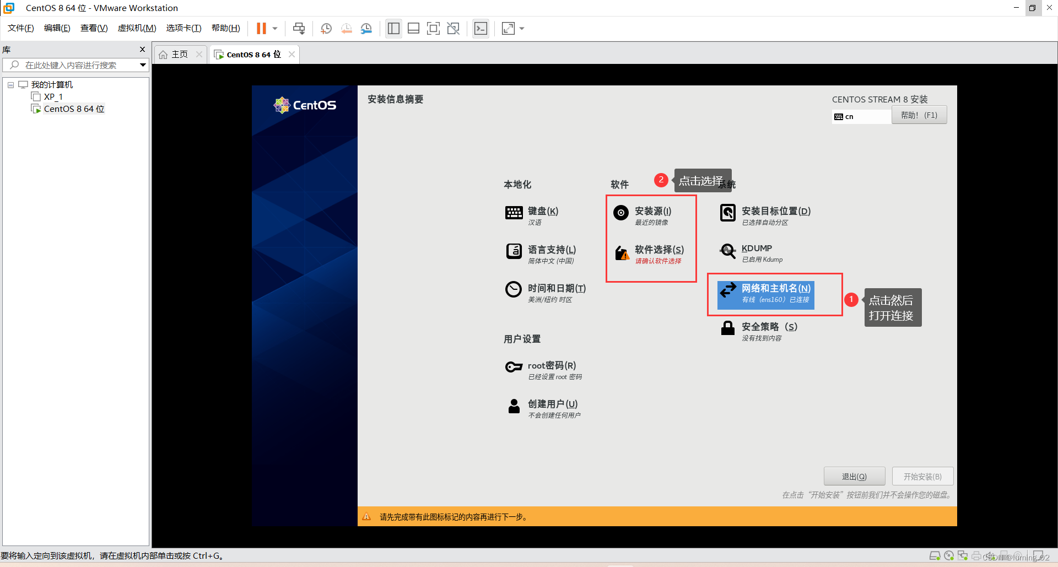Toggle the thumbnail bar view icon
This screenshot has height=567, width=1058.
pyautogui.click(x=413, y=28)
